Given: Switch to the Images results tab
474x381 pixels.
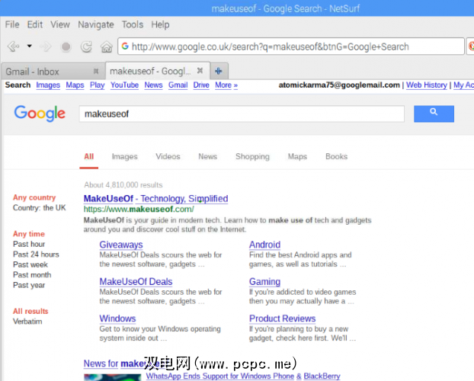Looking at the screenshot, I should (124, 157).
